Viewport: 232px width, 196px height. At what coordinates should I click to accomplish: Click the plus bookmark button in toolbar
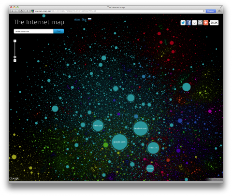coord(27,11)
